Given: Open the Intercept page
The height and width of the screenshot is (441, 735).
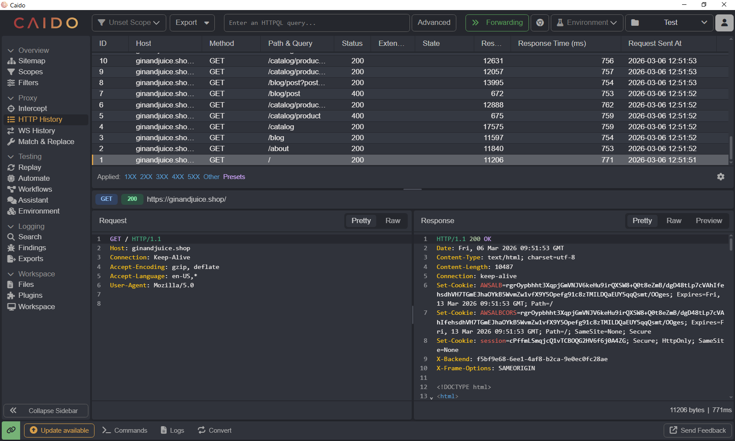Looking at the screenshot, I should pos(32,109).
